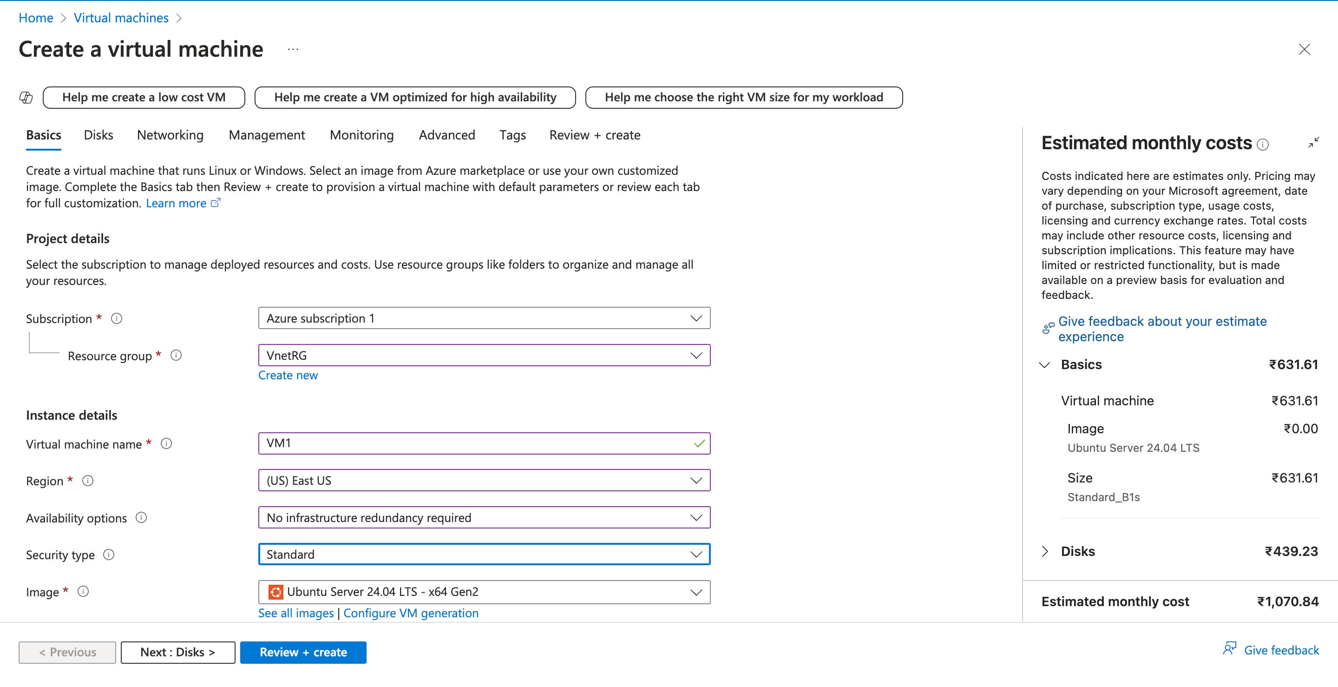Switch to the Networking tab
The height and width of the screenshot is (687, 1338).
coord(170,135)
